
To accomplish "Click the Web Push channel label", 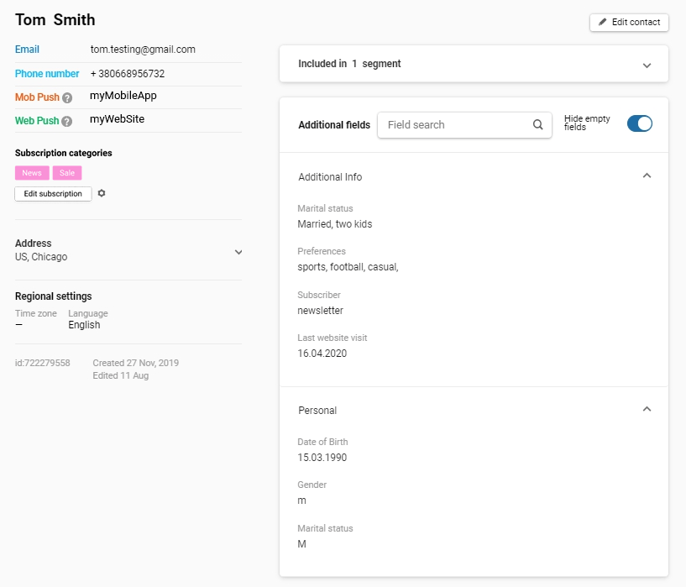I will point(37,121).
